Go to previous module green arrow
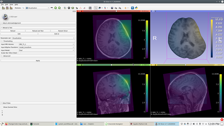This screenshot has height=126, width=224. pos(55,8)
